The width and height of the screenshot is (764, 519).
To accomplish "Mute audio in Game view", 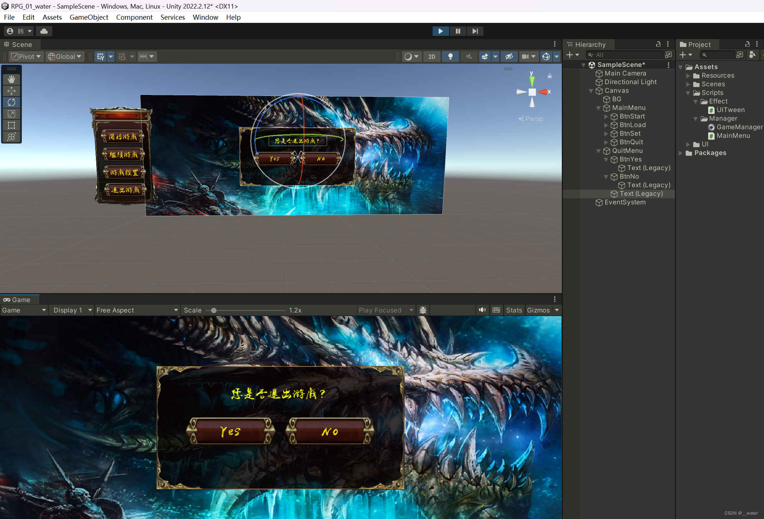I will pos(482,310).
